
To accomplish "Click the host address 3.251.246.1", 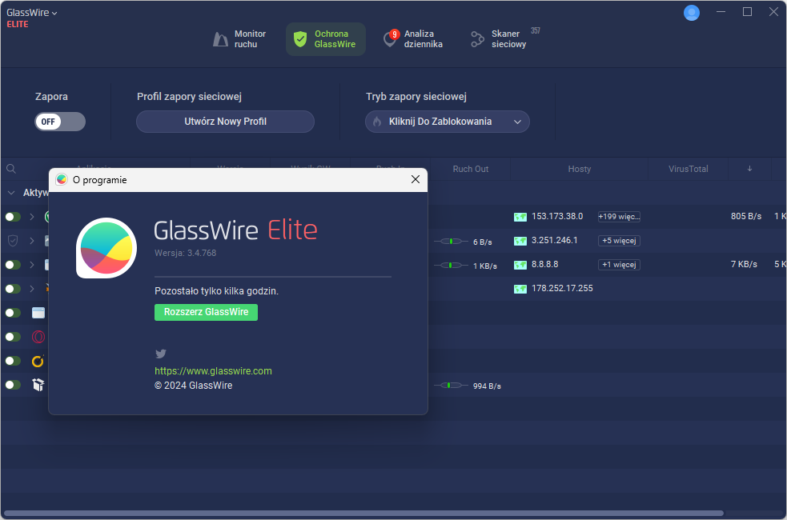I will tap(555, 240).
